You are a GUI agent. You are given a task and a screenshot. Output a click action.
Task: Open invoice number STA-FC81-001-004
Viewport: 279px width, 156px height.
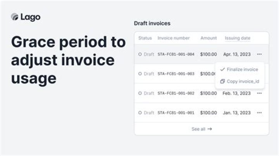coord(176,54)
